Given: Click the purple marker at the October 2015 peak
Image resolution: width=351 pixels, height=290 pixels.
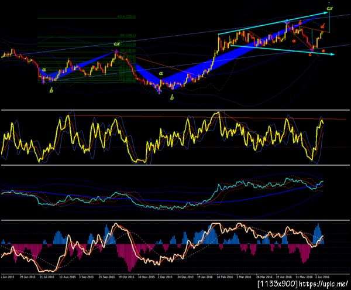Looking at the screenshot, I should 116,52.
